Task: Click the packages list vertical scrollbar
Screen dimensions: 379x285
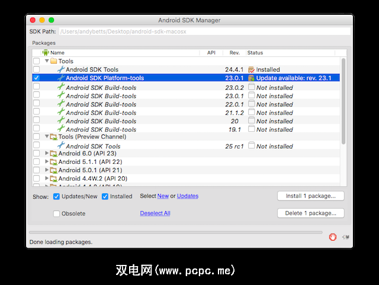Action: [343, 101]
